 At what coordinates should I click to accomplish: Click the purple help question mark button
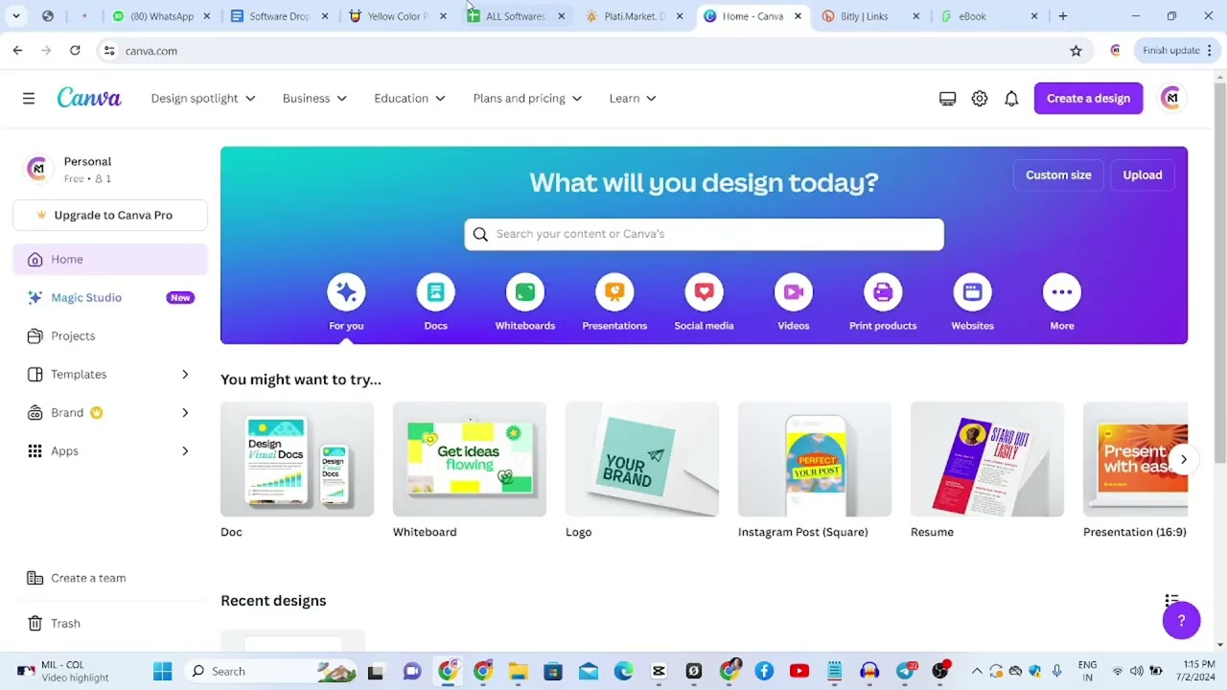point(1181,620)
